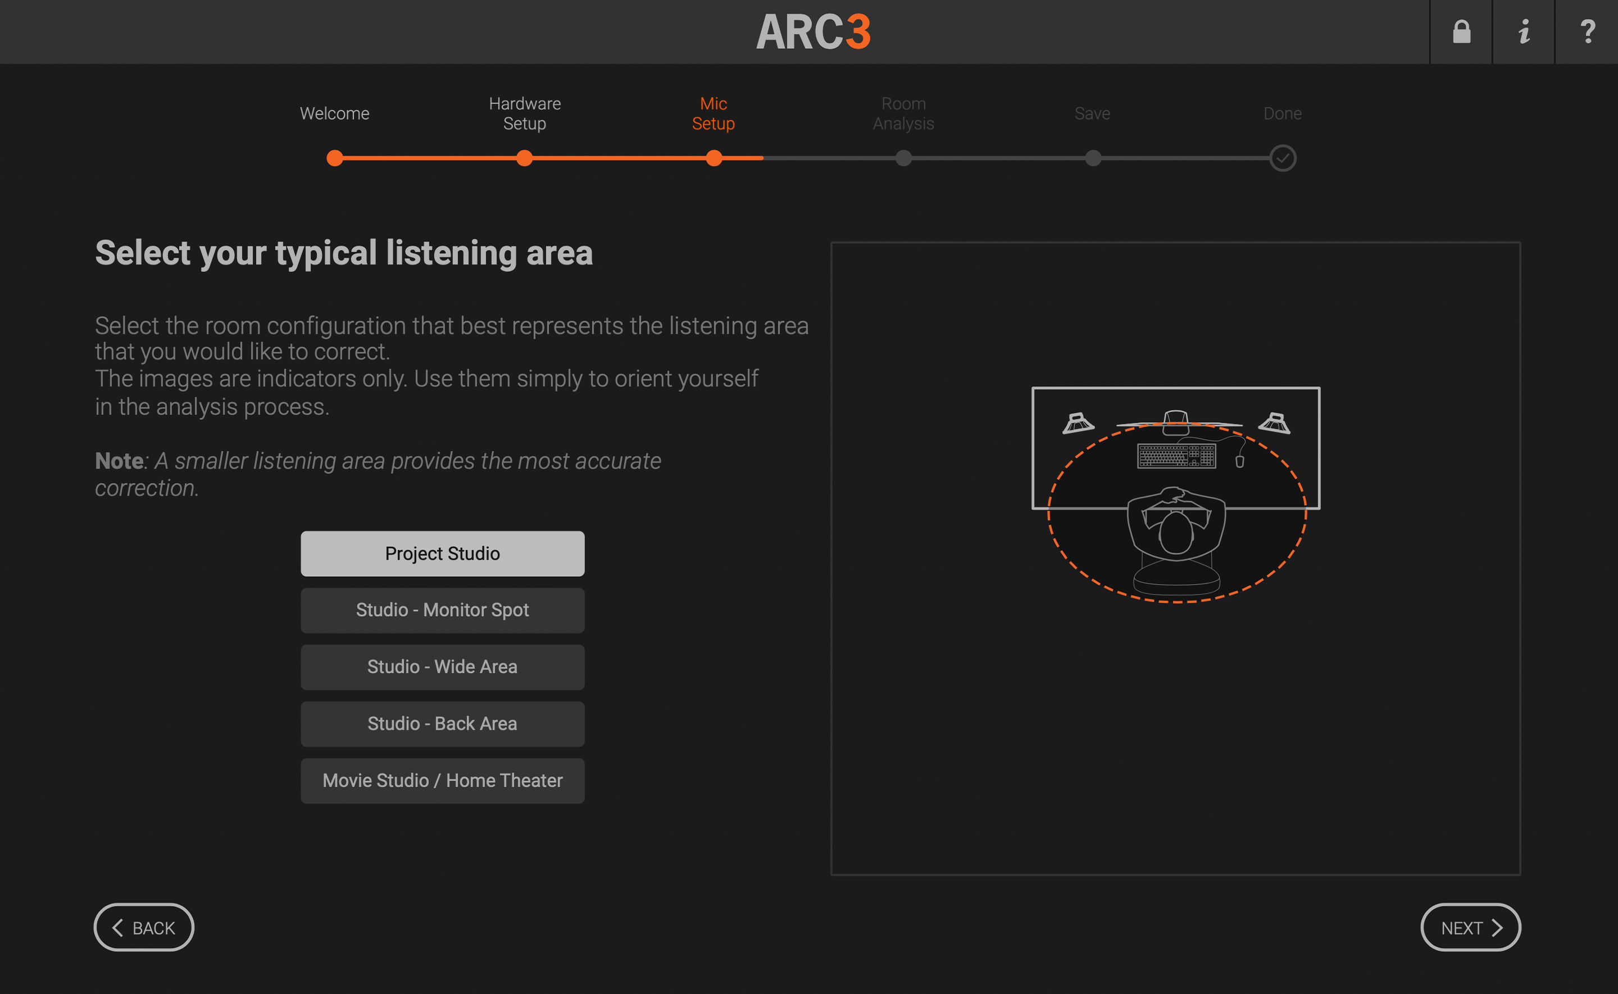Click the ARC3 logo in the title bar
Screen dimensions: 1618x994
pos(814,31)
